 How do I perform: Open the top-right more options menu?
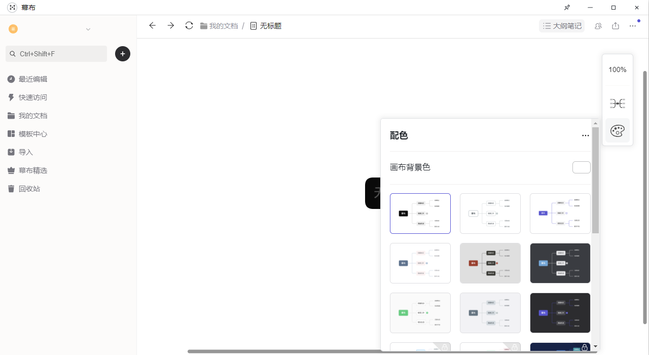click(x=633, y=26)
